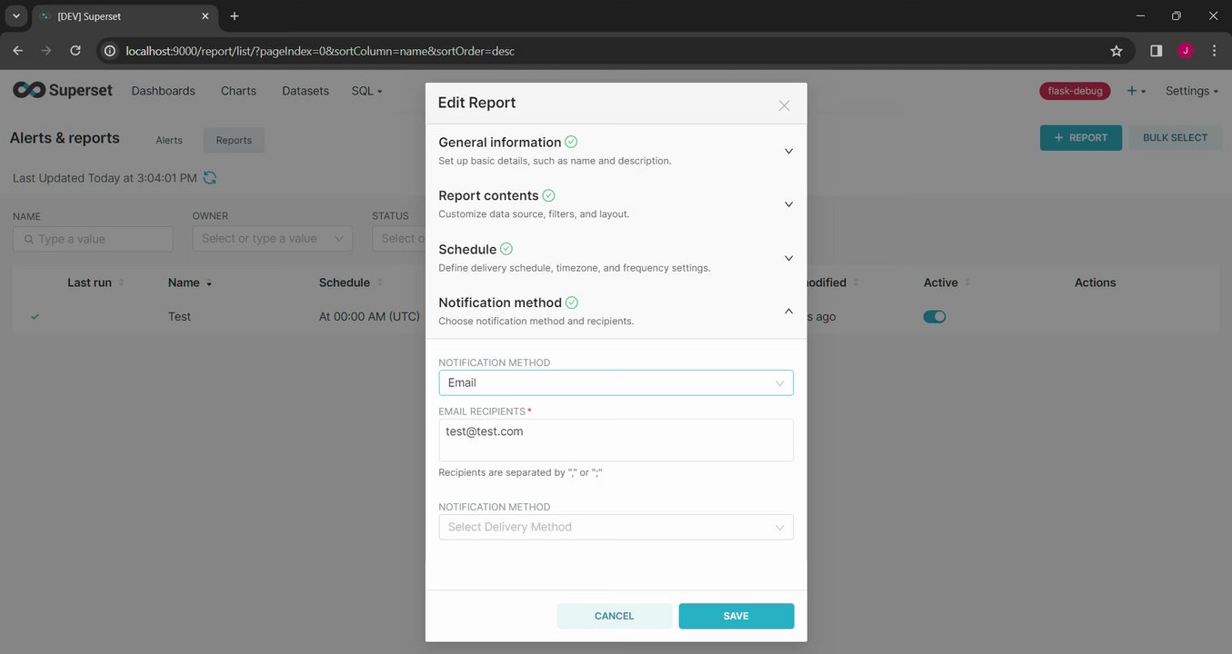
Task: Open the Settings menu
Action: coord(1192,91)
